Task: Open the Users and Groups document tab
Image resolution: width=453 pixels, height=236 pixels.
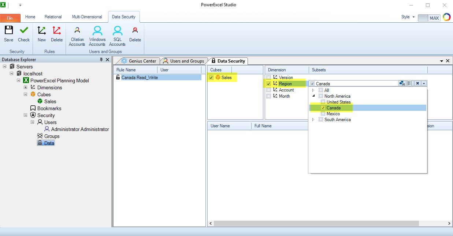Action: coord(183,61)
